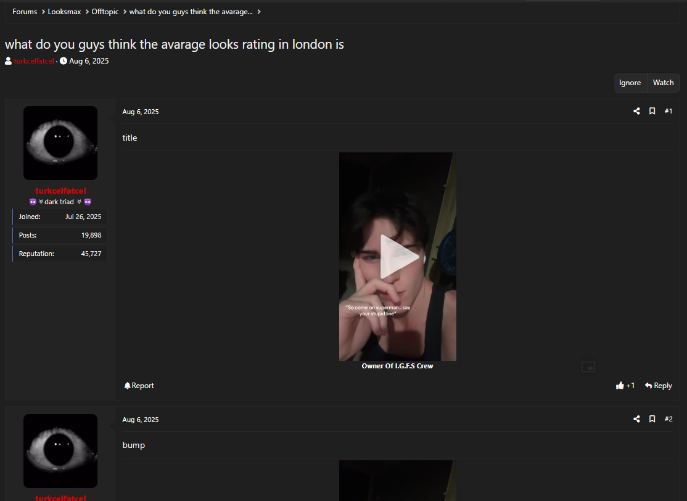Click the chevron after thread breadcrumb
Viewport: 687px width, 501px height.
tap(259, 12)
